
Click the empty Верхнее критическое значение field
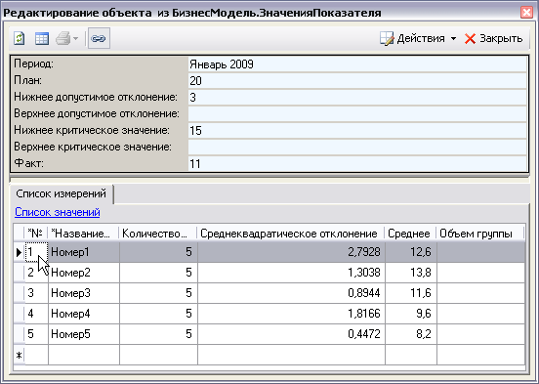click(357, 147)
